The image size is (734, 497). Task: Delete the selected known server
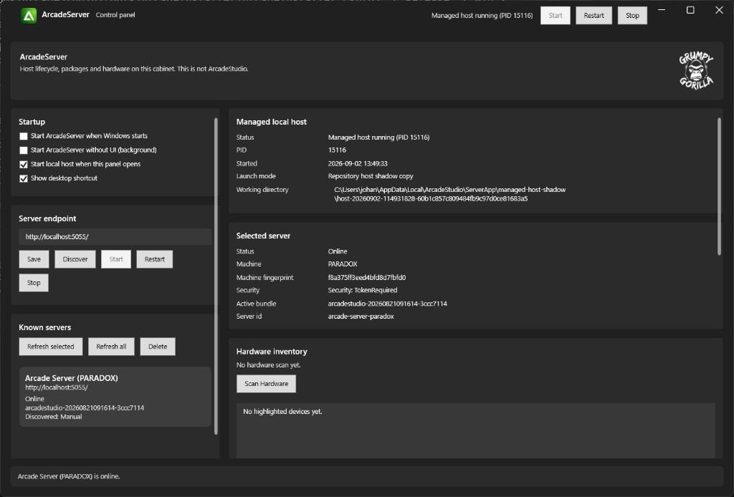158,347
